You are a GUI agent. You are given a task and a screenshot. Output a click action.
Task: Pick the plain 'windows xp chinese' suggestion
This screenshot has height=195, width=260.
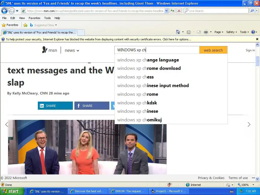171,111
